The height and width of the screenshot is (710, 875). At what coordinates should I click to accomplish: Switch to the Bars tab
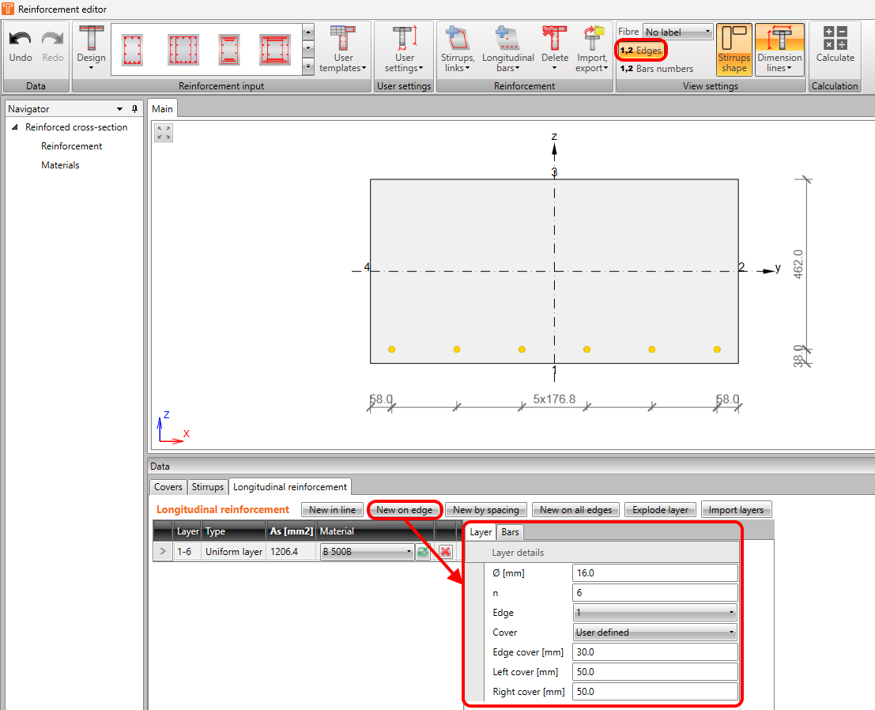tap(510, 532)
